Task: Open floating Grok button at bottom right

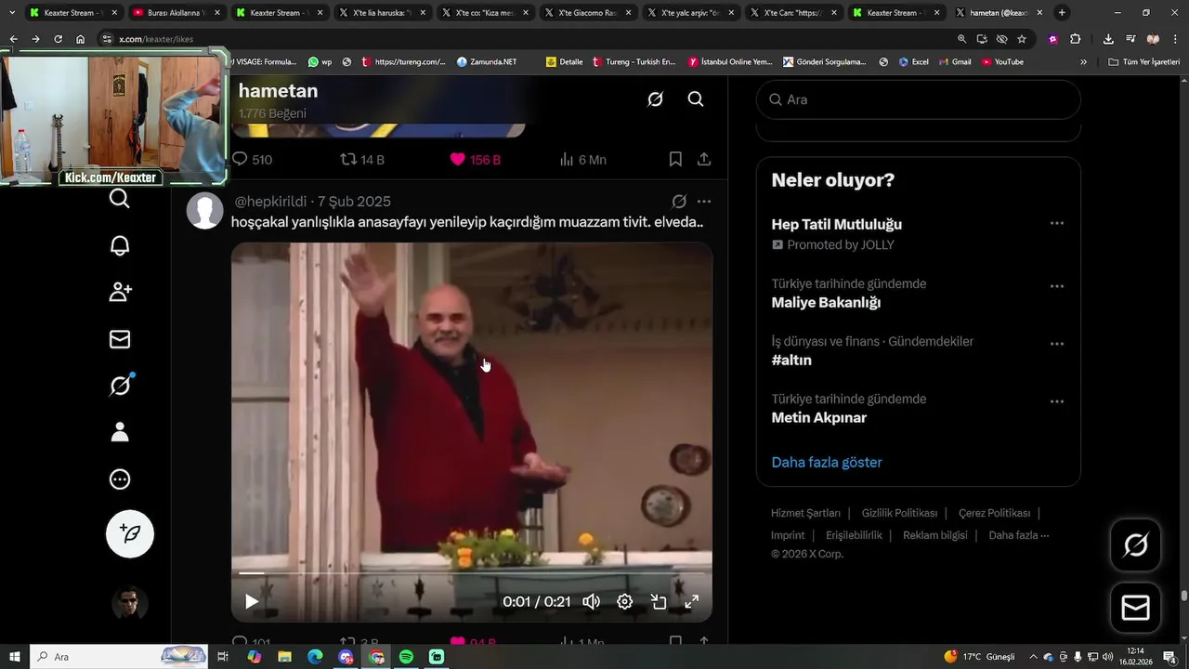Action: [1135, 544]
